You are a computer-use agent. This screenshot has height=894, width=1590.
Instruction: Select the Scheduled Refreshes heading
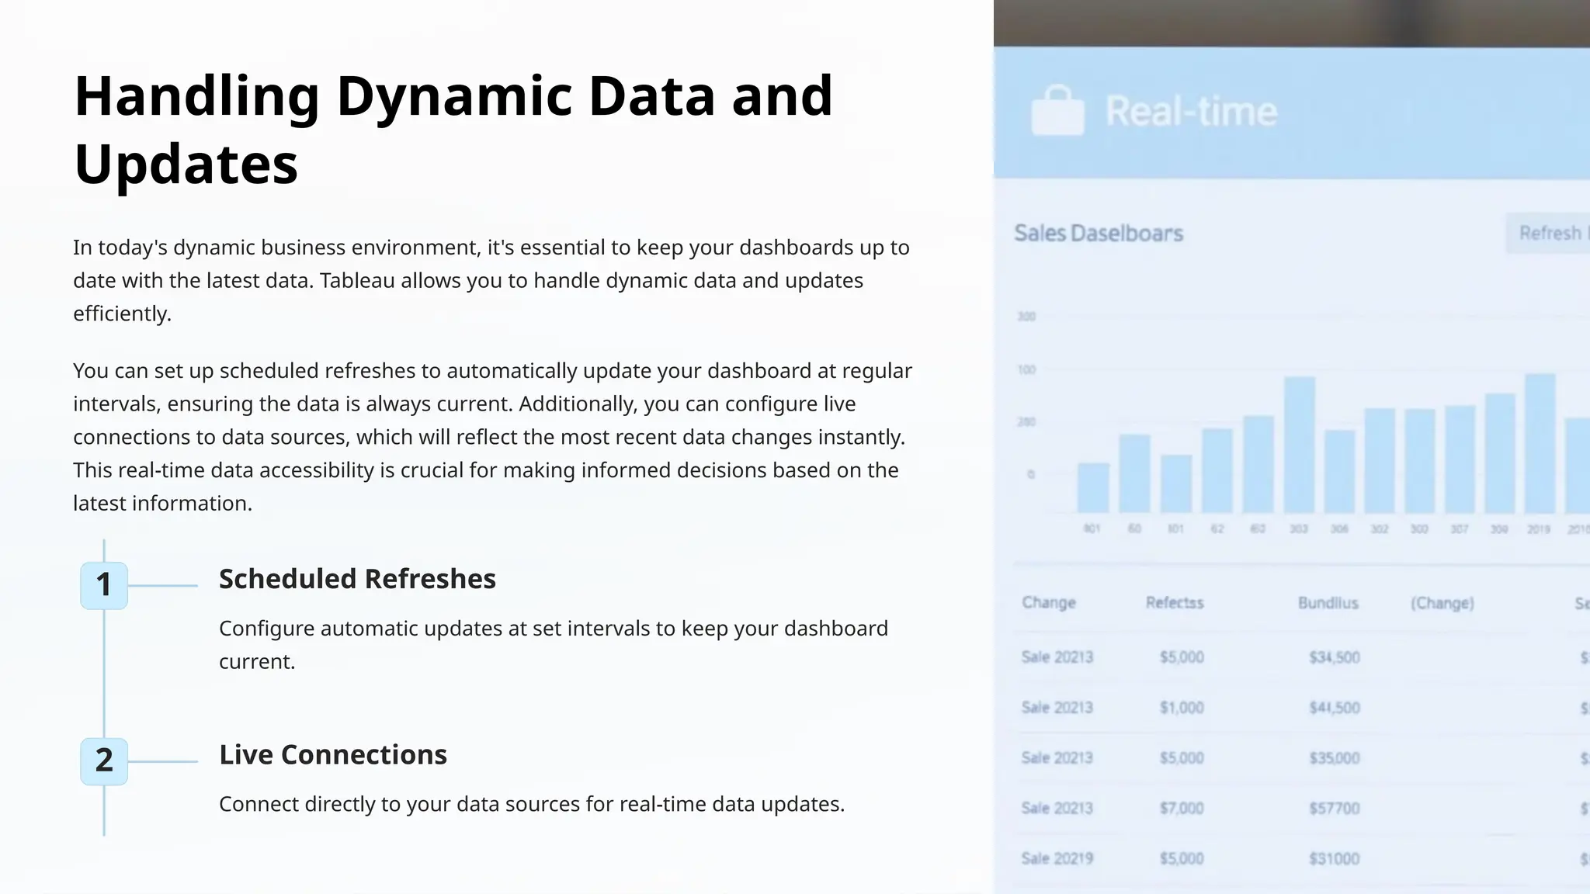[x=357, y=579]
